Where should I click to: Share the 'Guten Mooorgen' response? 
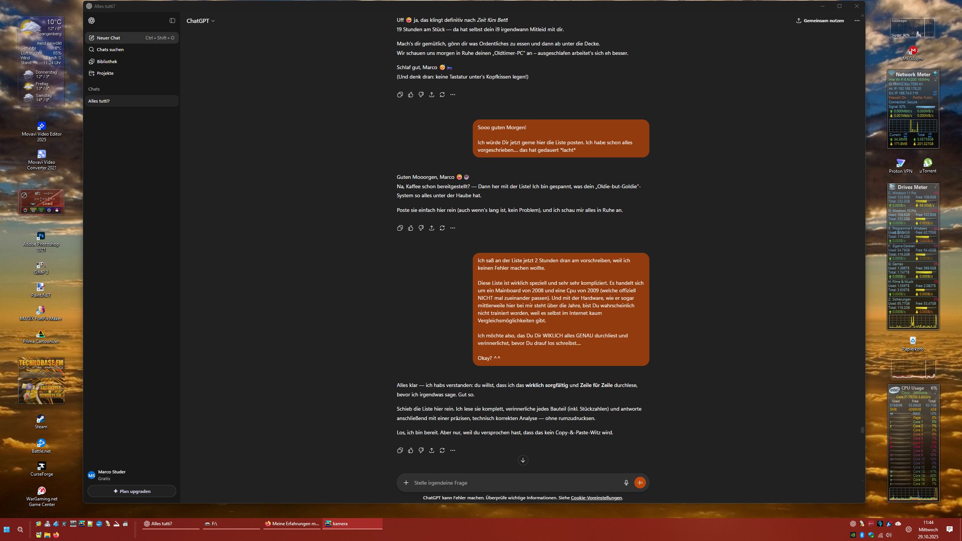(x=431, y=228)
